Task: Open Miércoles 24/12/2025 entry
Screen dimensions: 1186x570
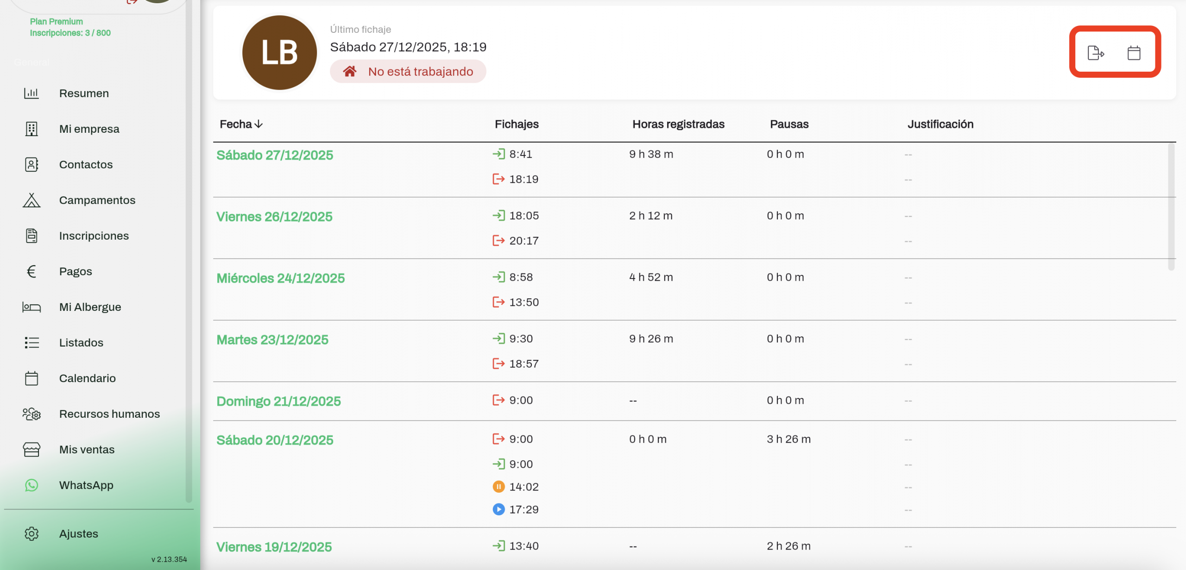Action: click(x=280, y=279)
